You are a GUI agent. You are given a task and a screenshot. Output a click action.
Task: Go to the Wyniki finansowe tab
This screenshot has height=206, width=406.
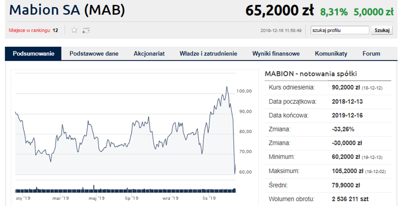coord(276,54)
